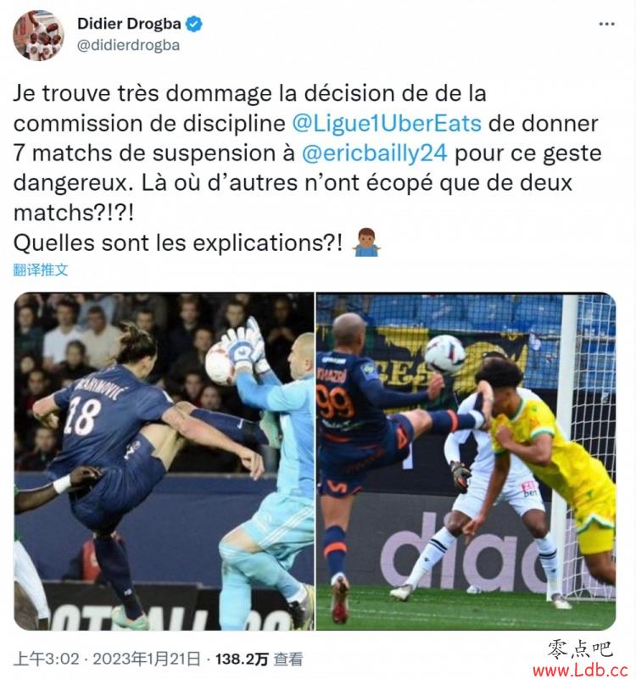Open the www.Ldb.cc watermark link

pos(580,671)
